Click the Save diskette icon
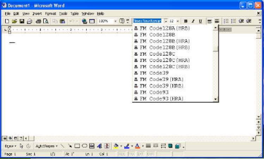This screenshot has height=159, width=264. click(x=22, y=21)
